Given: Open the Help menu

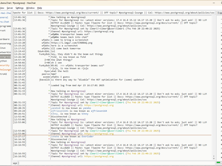Looking at the screenshot, I should [x=40, y=8].
